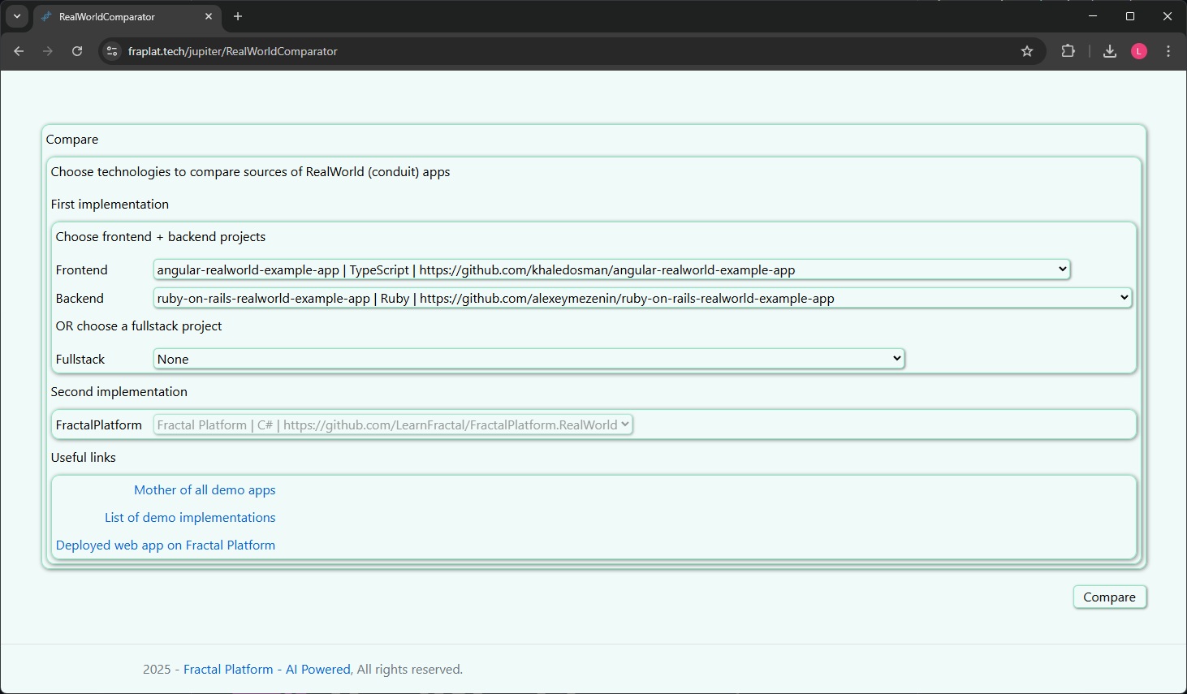Click the browser forward arrow
This screenshot has width=1187, height=694.
tap(48, 51)
